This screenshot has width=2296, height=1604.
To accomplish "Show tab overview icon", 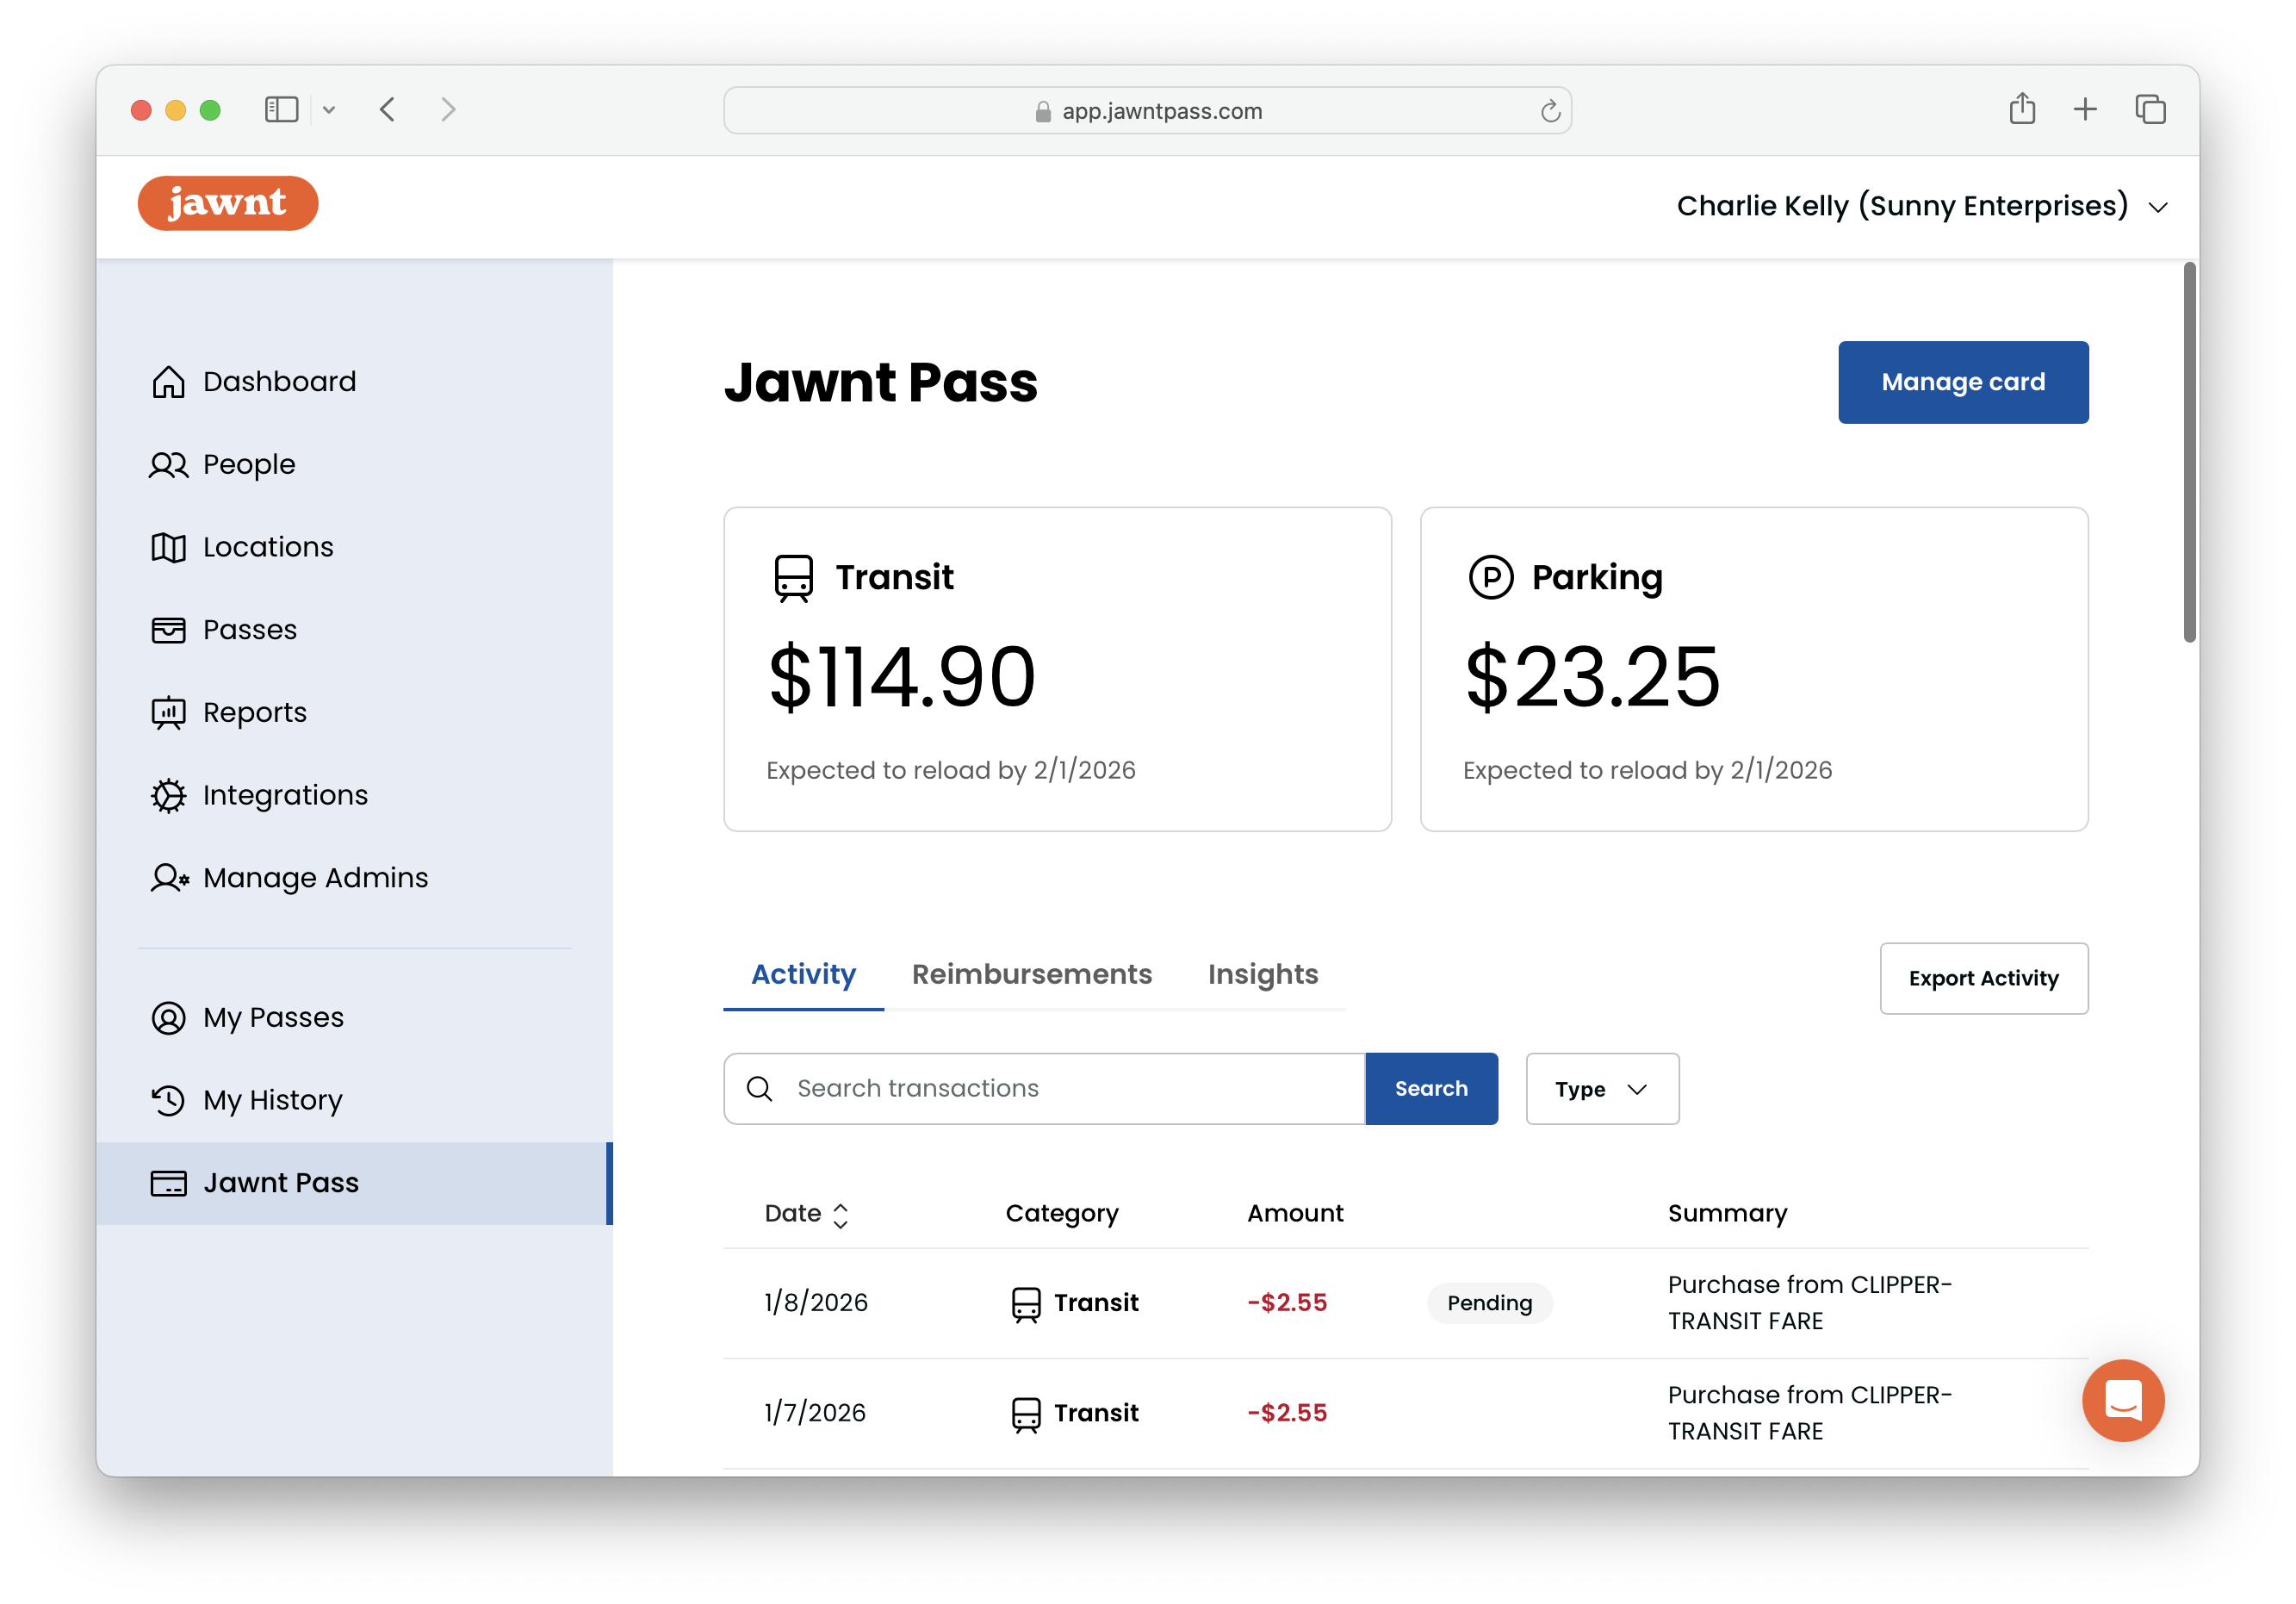I will pyautogui.click(x=2150, y=109).
